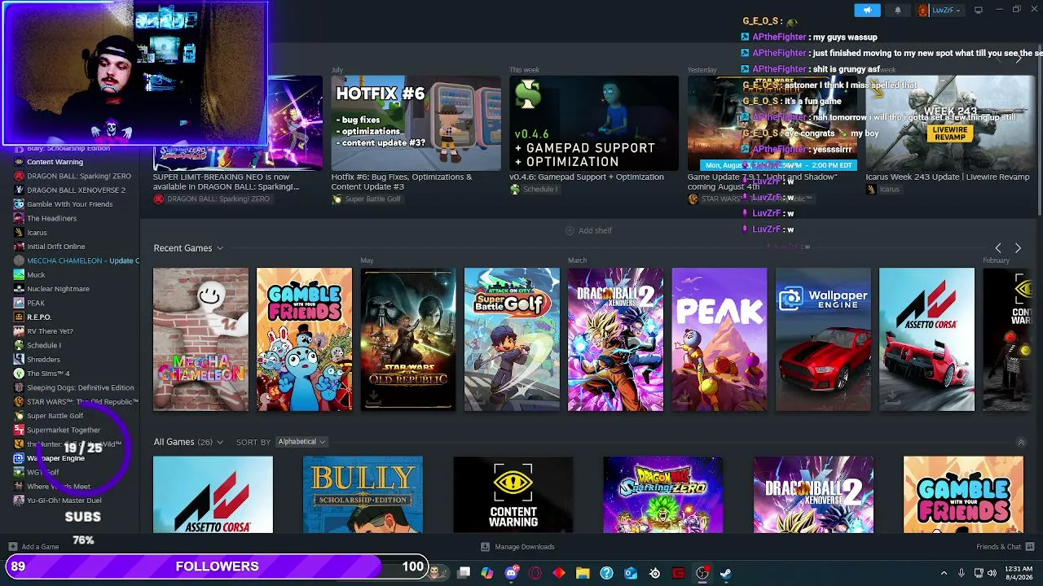Open Gamble With Your Friends recent cover
This screenshot has width=1043, height=586.
[x=304, y=339]
